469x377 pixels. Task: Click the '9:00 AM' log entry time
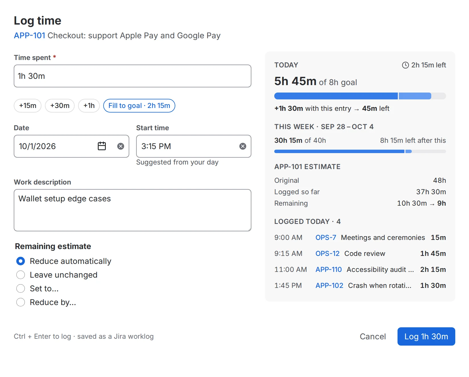pyautogui.click(x=288, y=238)
